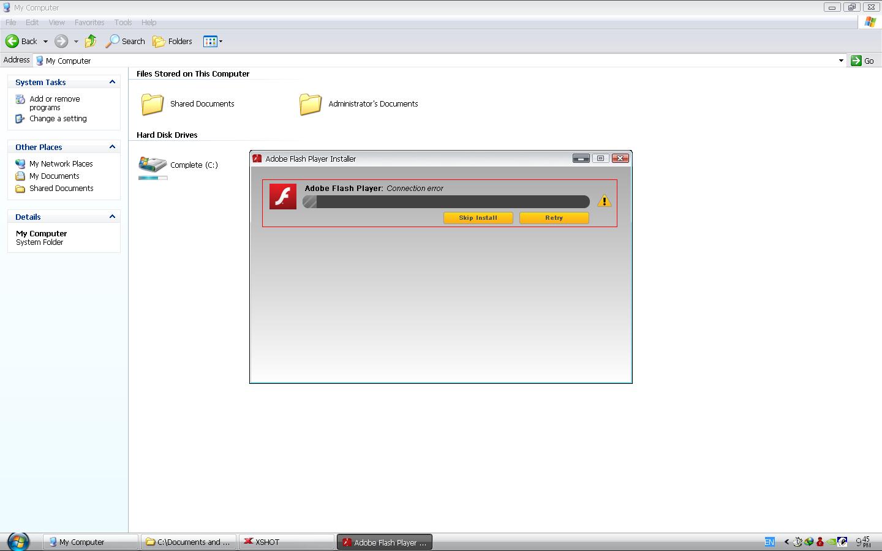
Task: Click the Connection error status text
Action: coord(415,188)
